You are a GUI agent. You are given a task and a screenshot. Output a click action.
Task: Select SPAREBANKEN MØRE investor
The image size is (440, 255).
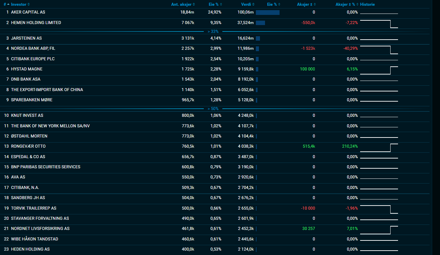pos(32,100)
